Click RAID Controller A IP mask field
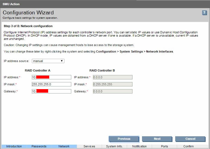The width and height of the screenshot is (210, 149). point(51,84)
